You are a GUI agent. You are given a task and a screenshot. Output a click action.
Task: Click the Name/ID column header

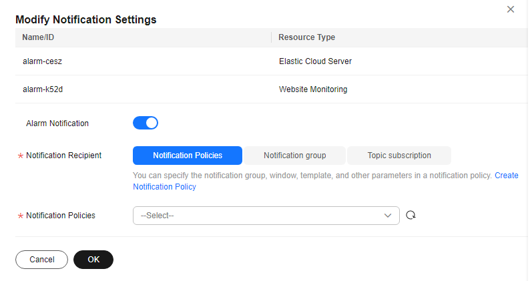click(x=38, y=37)
